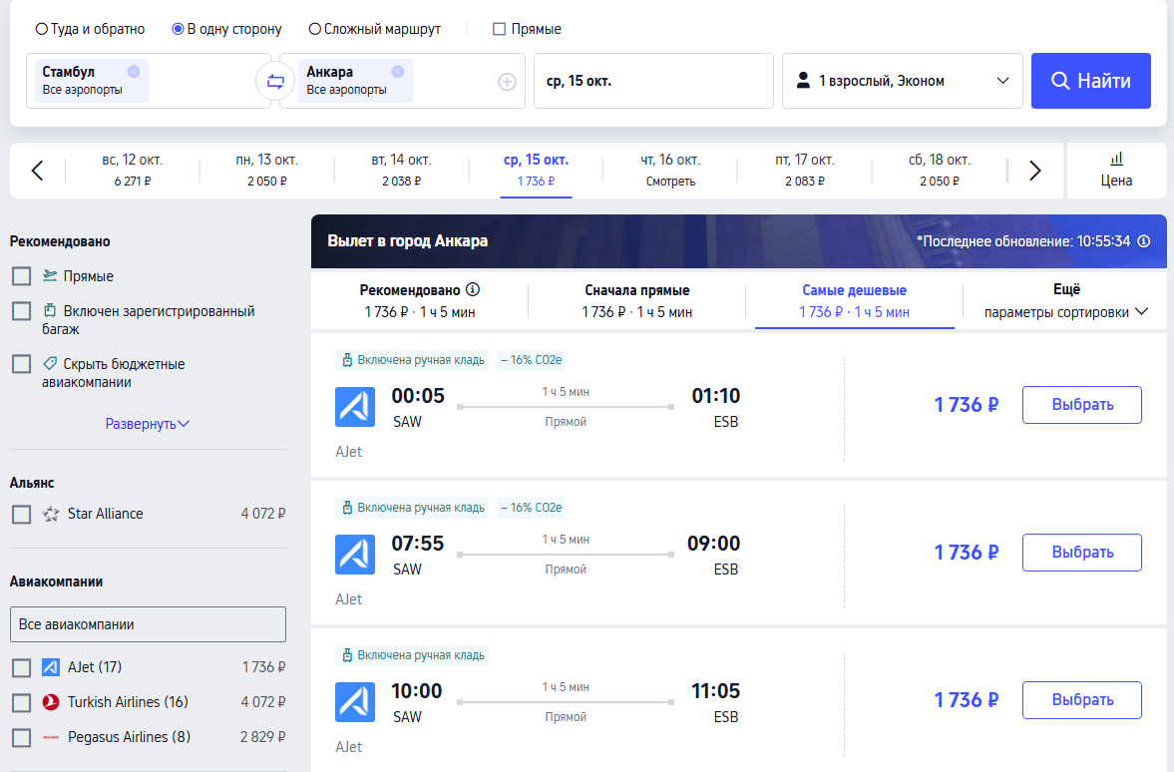
Task: Check Скрыть бюджетные авиакомпании
Action: 22,364
